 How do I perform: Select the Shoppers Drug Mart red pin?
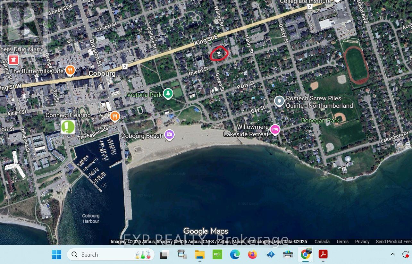(13, 60)
